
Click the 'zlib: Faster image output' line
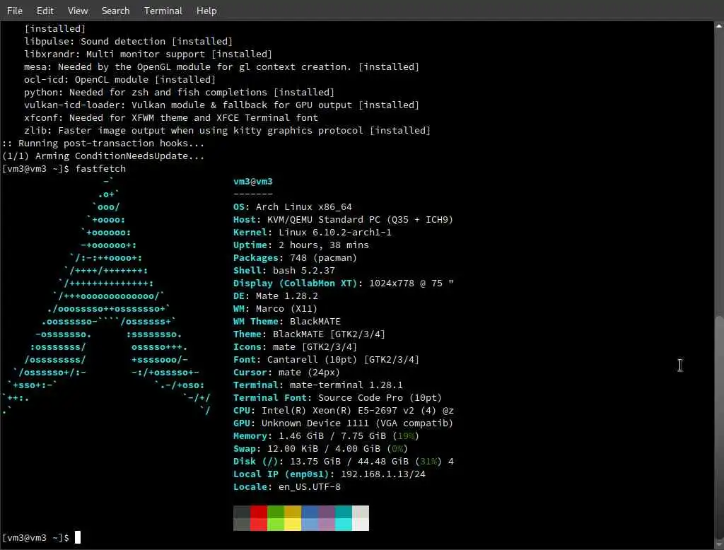coord(227,130)
